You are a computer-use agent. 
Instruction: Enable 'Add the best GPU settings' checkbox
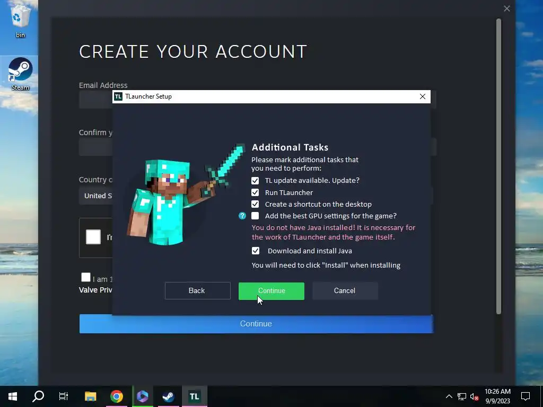[x=255, y=216]
